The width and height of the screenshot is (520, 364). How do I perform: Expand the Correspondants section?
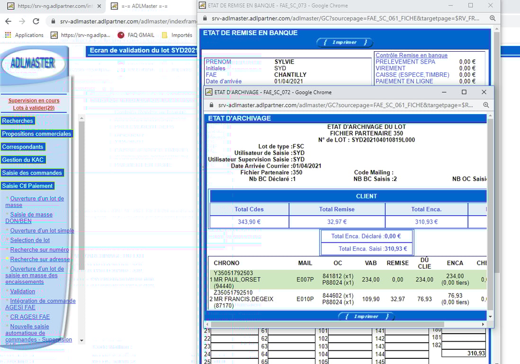pos(23,147)
